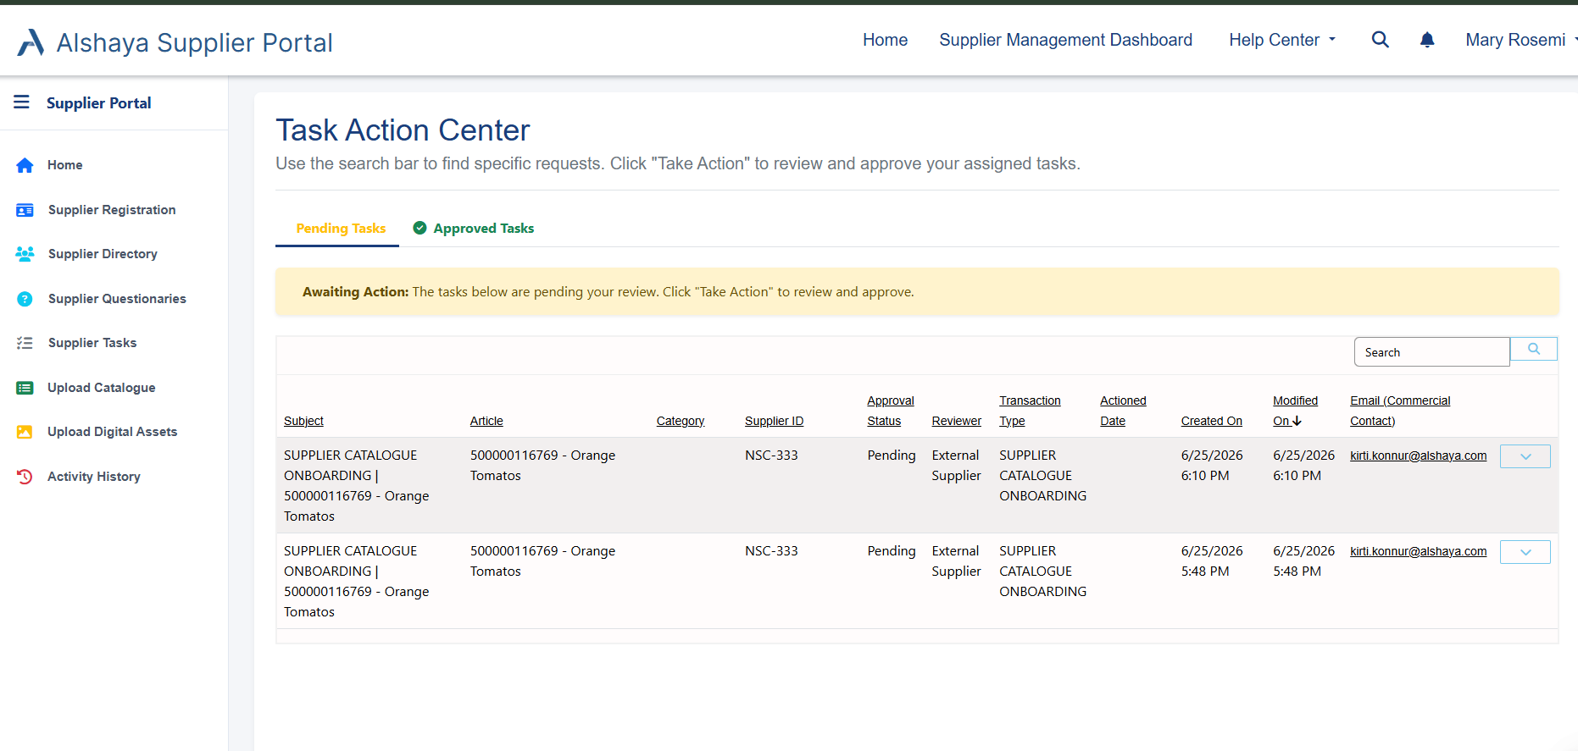Switch to the Approved Tasks tab

coord(474,229)
